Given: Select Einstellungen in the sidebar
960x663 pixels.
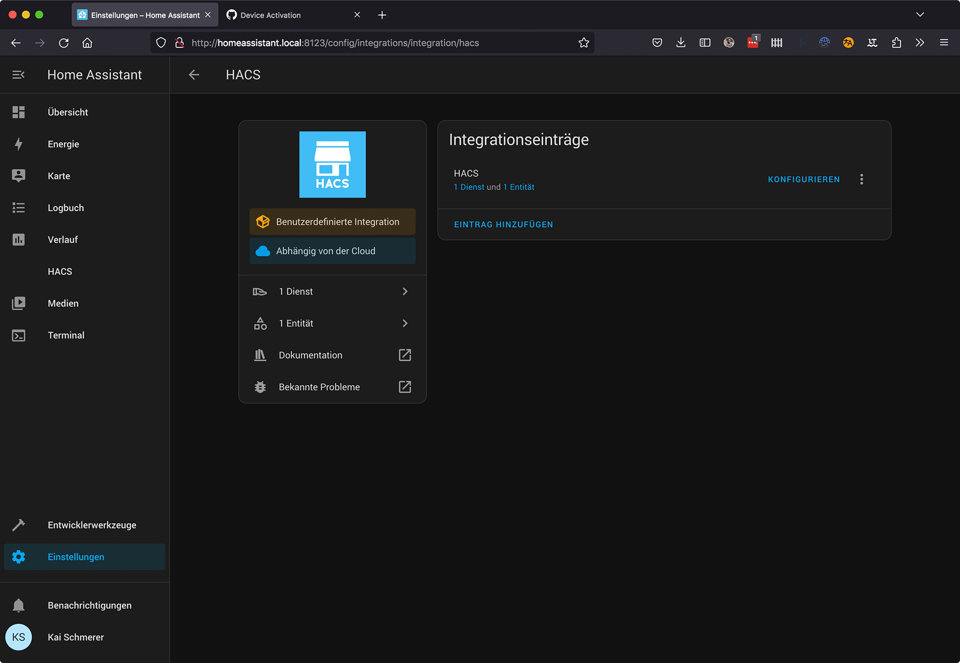Looking at the screenshot, I should 76,557.
